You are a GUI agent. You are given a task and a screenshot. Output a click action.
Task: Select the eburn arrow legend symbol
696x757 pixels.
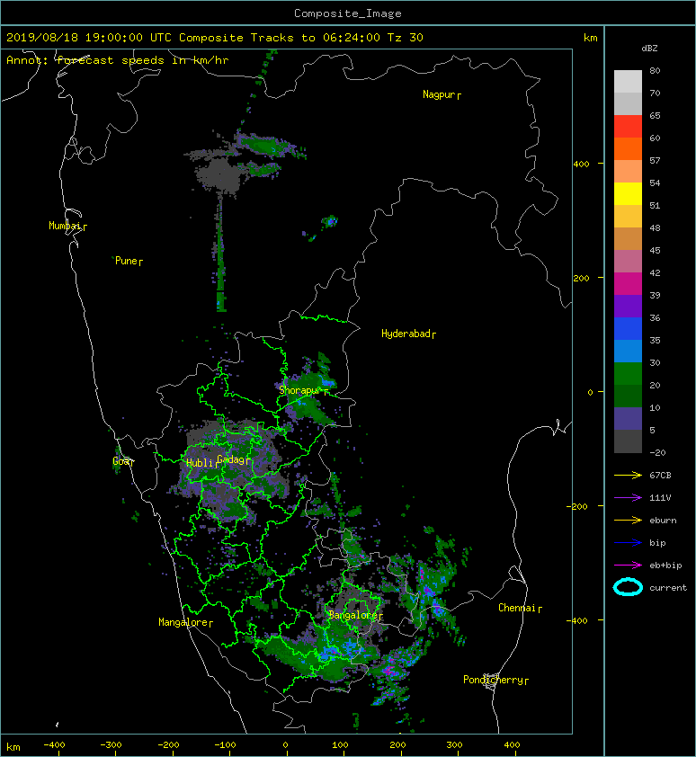[x=628, y=521]
